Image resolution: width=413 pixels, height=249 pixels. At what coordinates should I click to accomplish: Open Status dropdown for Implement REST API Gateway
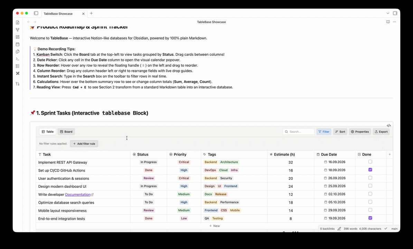pyautogui.click(x=149, y=162)
